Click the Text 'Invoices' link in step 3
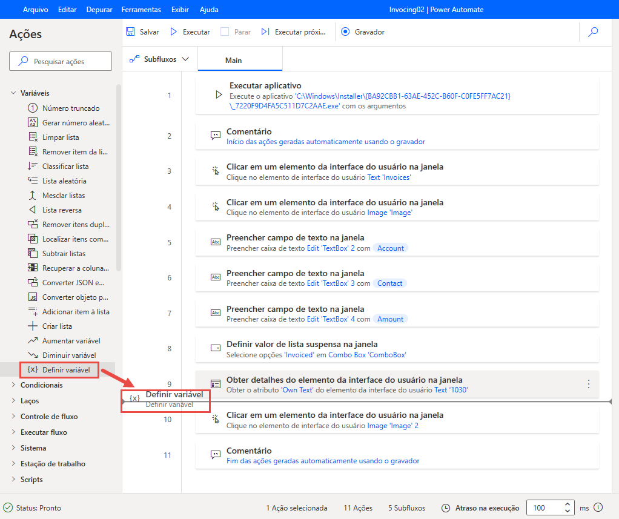619x519 pixels. point(389,177)
